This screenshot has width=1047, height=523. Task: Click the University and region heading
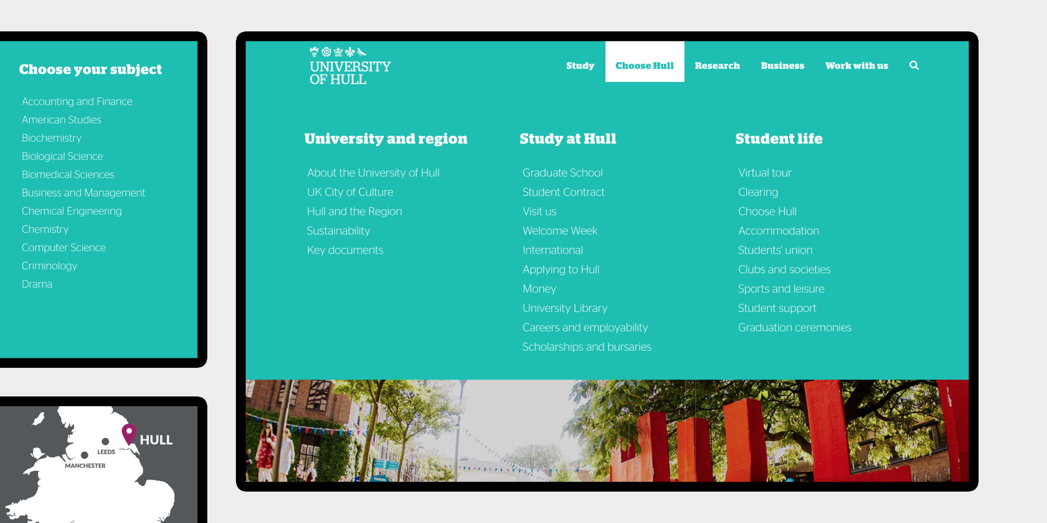[x=386, y=139]
